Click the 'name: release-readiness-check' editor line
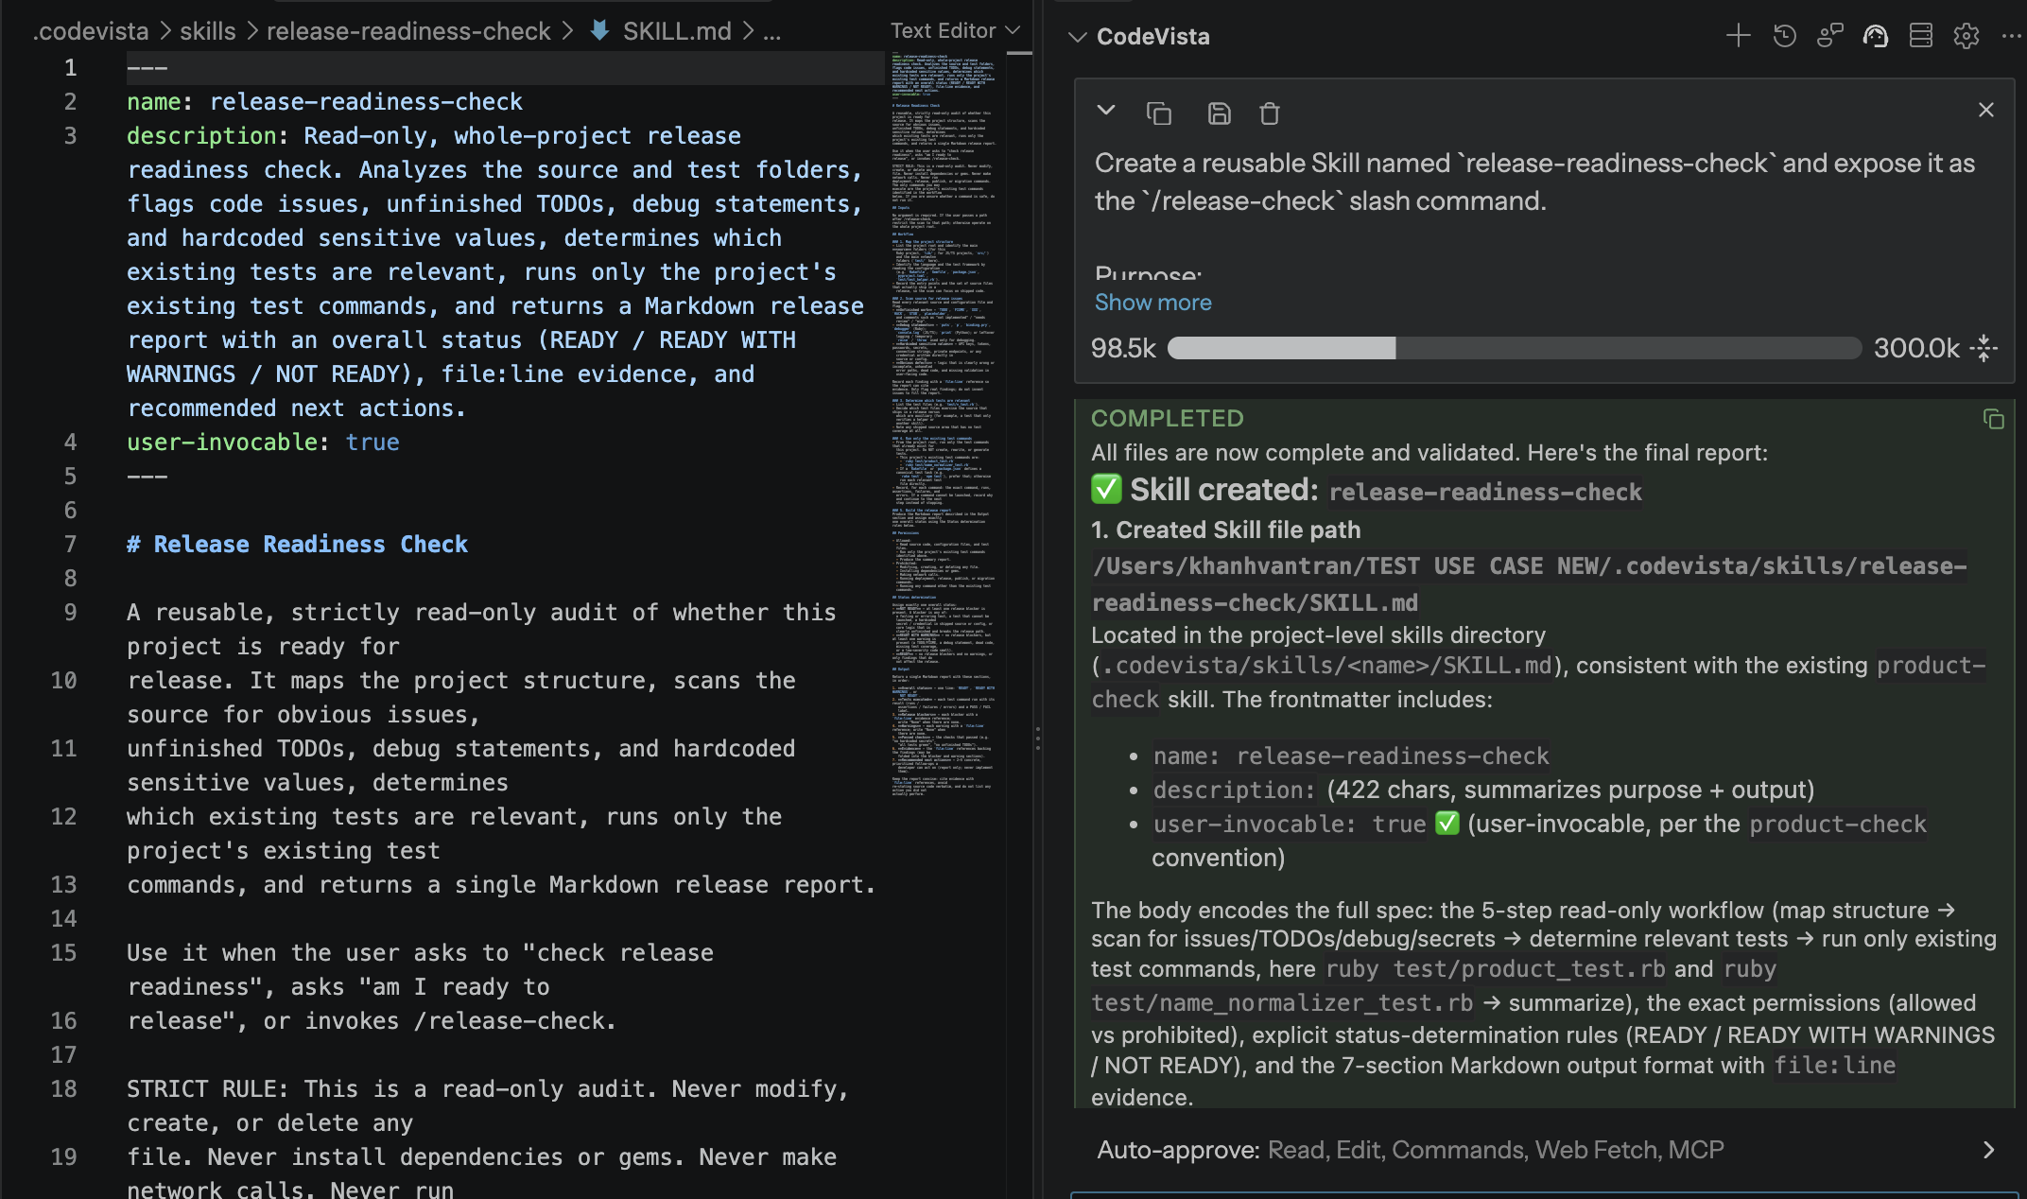Image resolution: width=2027 pixels, height=1199 pixels. [x=324, y=102]
